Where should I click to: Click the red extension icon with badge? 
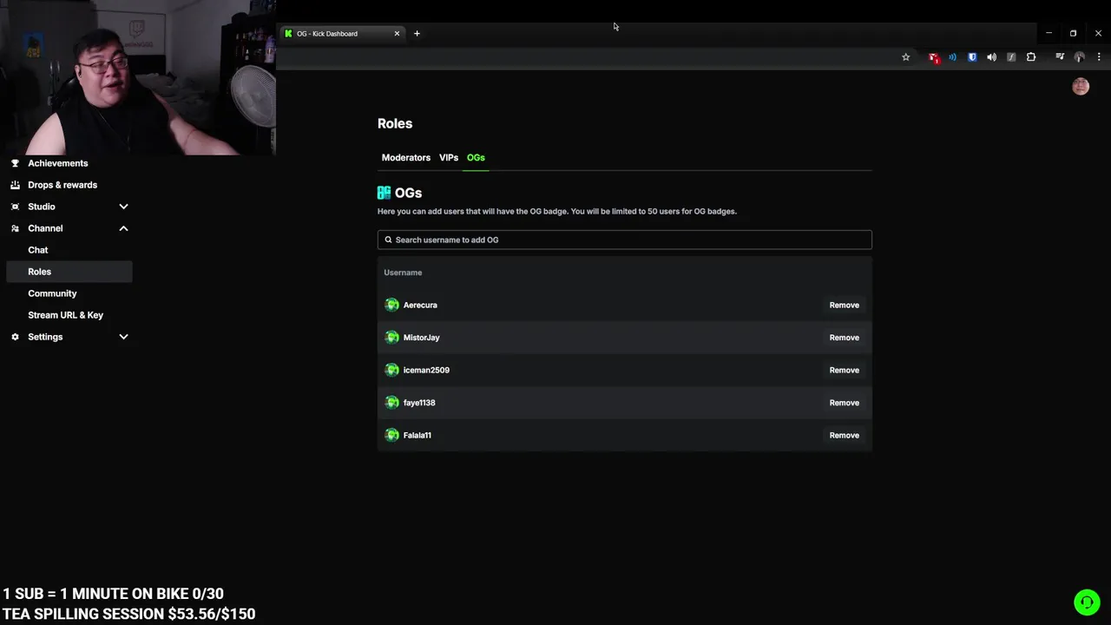click(x=933, y=57)
